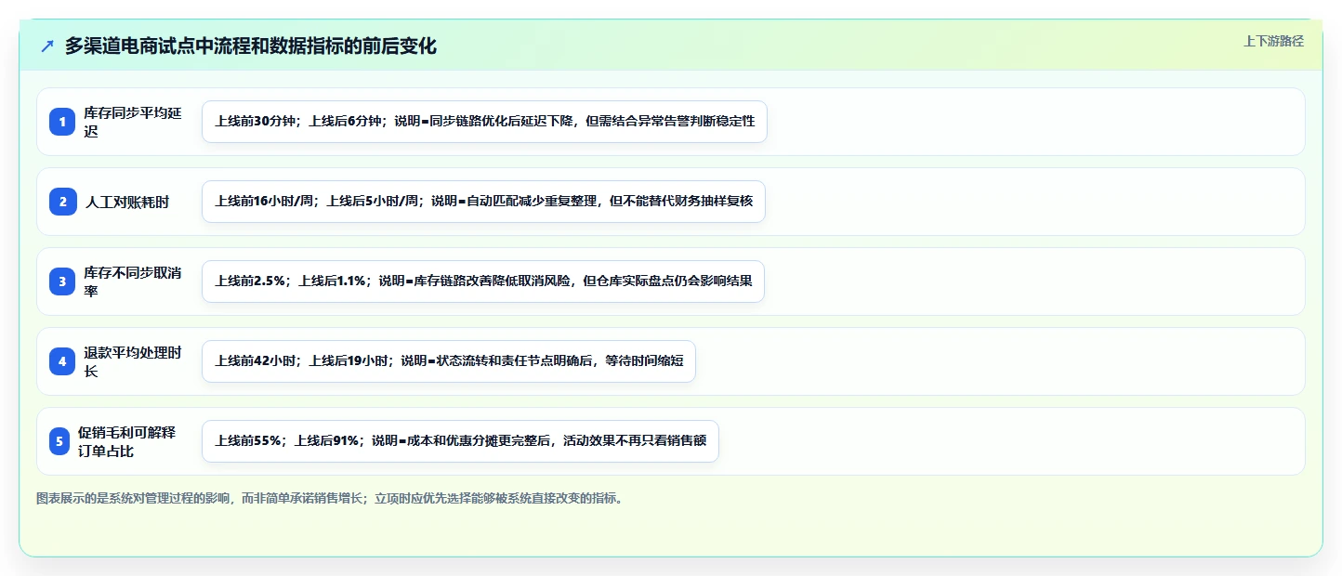Click number badge 4 for 退款平均处理时长

(x=62, y=361)
